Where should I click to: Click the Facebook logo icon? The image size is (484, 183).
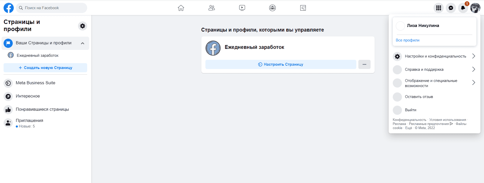pyautogui.click(x=8, y=8)
